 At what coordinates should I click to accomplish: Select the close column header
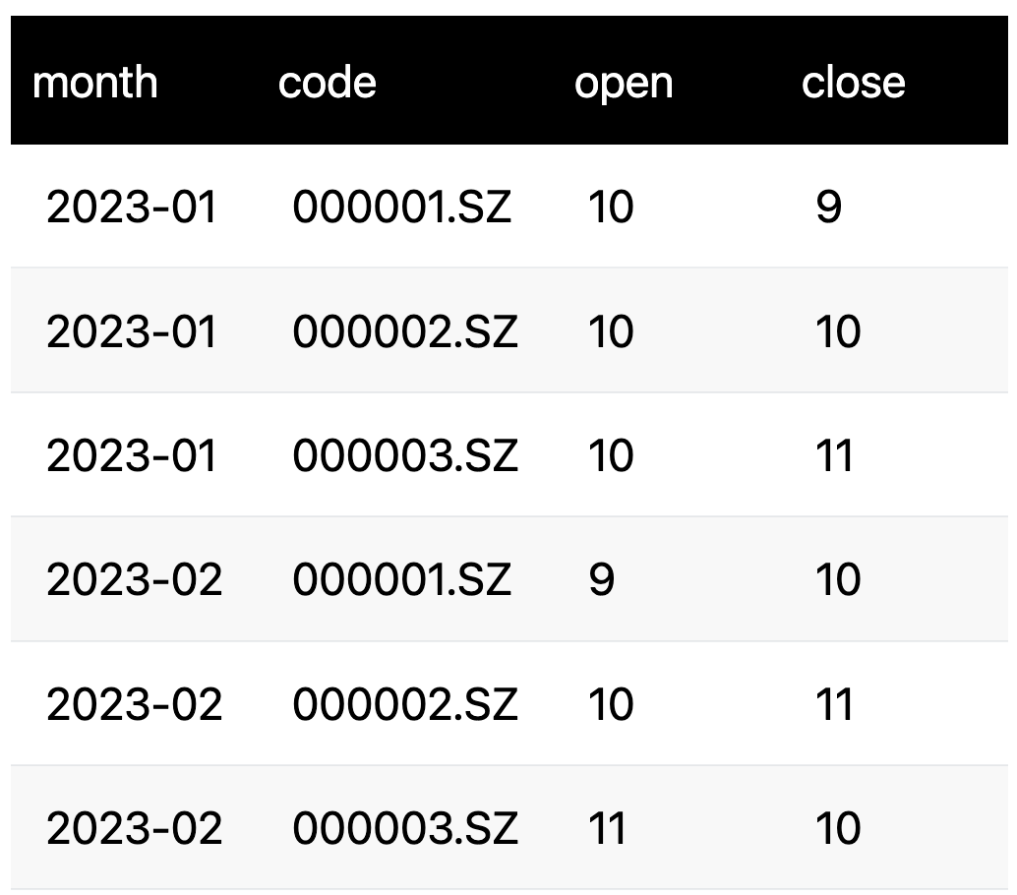point(853,82)
